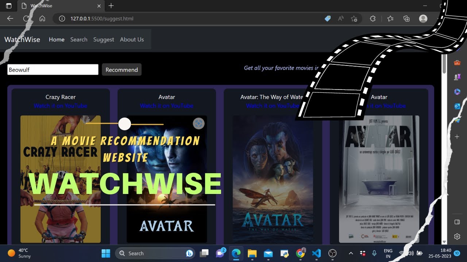
Task: Click the taskbar Search box
Action: 155,253
